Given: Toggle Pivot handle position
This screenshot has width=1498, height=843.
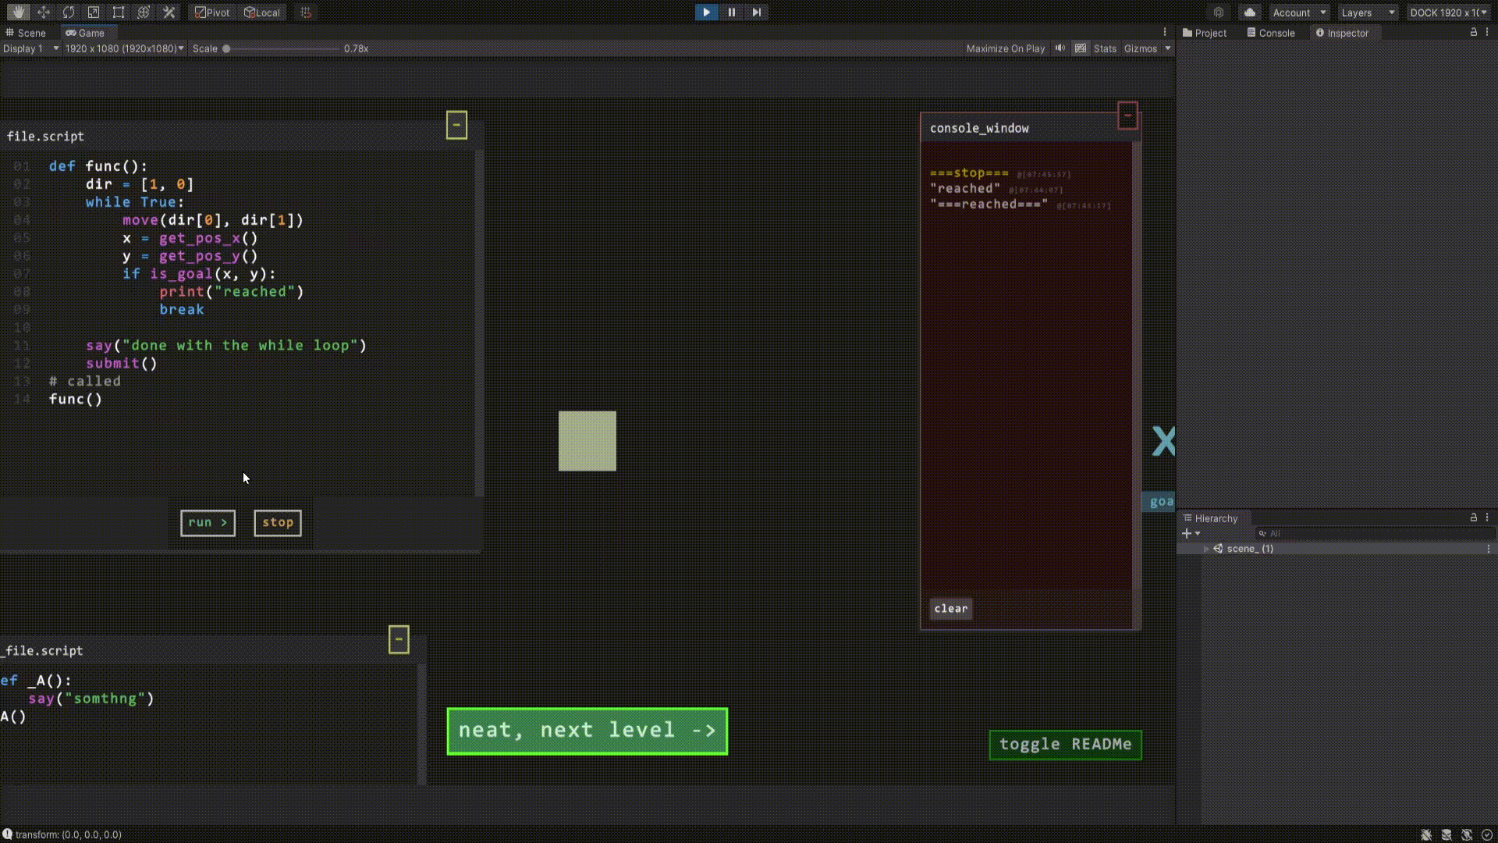Looking at the screenshot, I should coord(212,12).
